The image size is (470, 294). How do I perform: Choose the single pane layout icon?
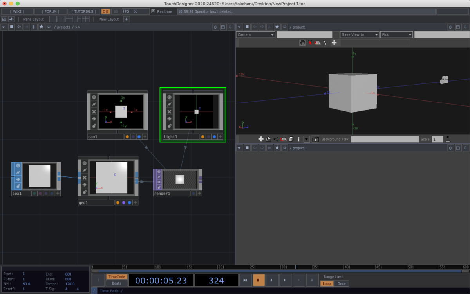tap(53, 19)
